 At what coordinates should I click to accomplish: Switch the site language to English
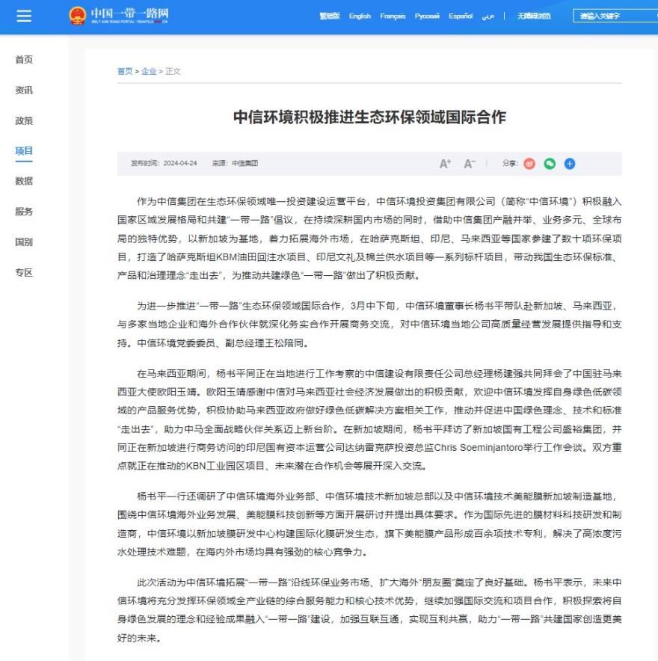(x=360, y=16)
